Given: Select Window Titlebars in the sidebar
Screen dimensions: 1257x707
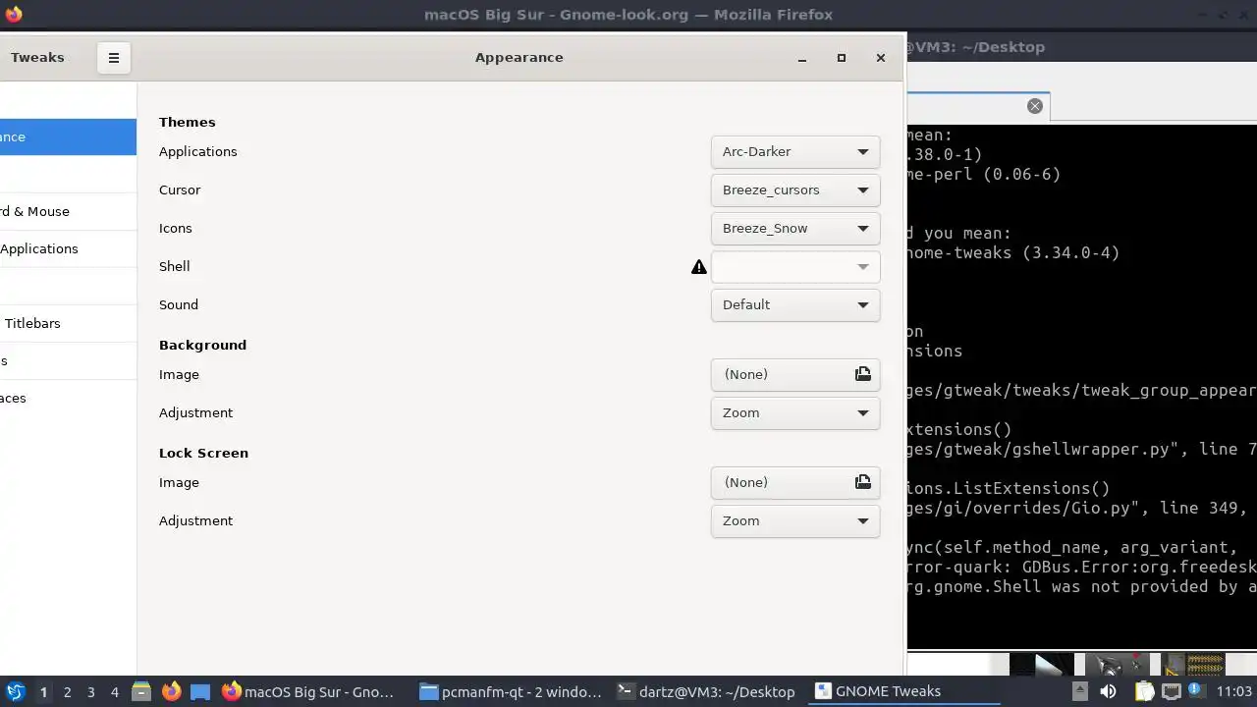Looking at the screenshot, I should tap(68, 323).
